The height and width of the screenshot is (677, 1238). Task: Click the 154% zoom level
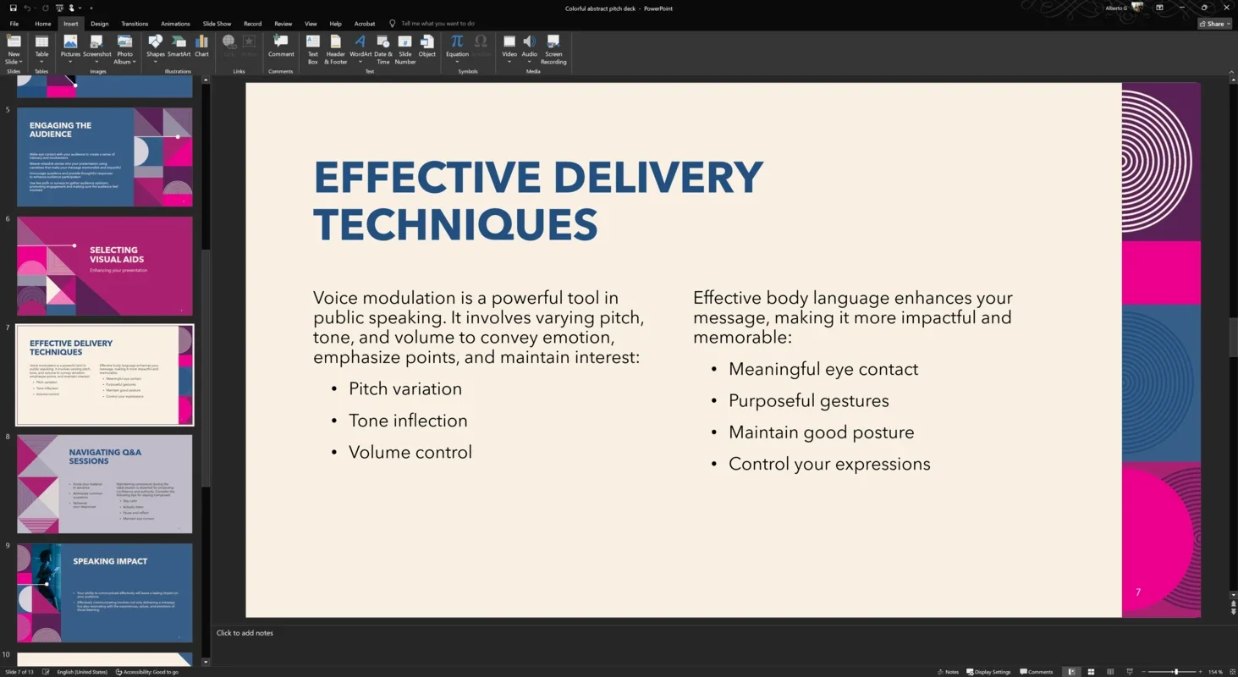pyautogui.click(x=1215, y=672)
